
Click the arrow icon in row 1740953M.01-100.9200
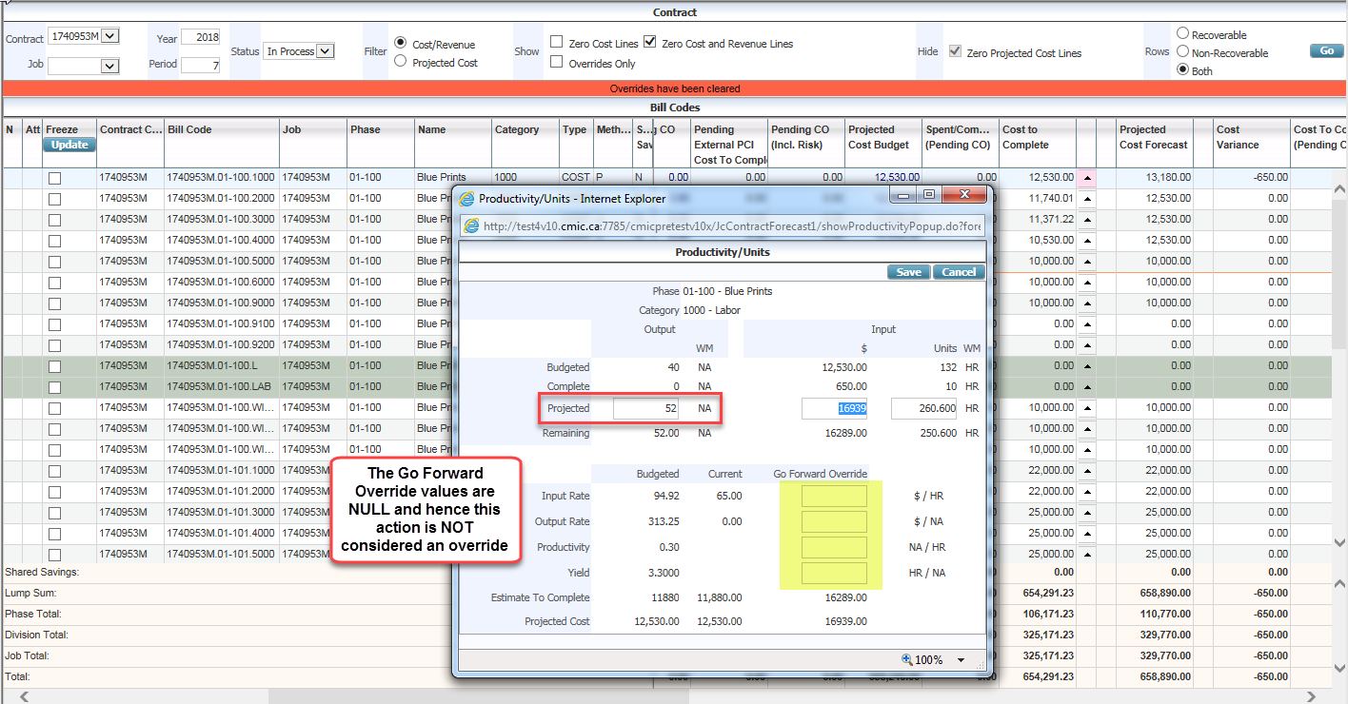coord(1087,344)
